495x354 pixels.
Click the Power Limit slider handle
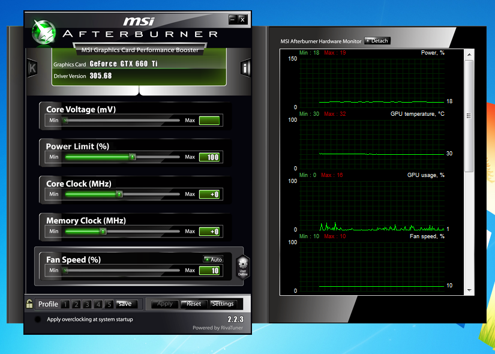coord(133,157)
